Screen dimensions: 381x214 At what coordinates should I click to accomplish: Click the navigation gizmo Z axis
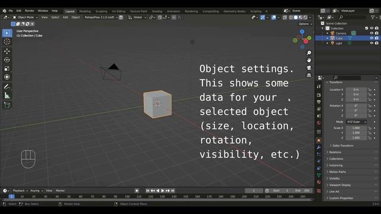(x=302, y=32)
